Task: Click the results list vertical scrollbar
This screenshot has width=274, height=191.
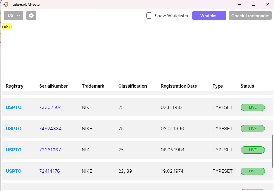Action: [272, 151]
